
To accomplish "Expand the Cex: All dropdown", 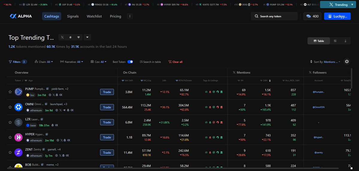I will click(99, 62).
